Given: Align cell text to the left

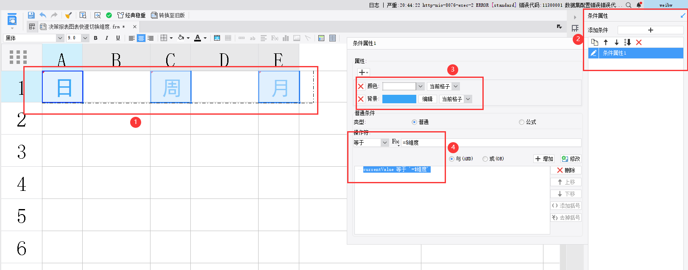Looking at the screenshot, I should pyautogui.click(x=132, y=38).
